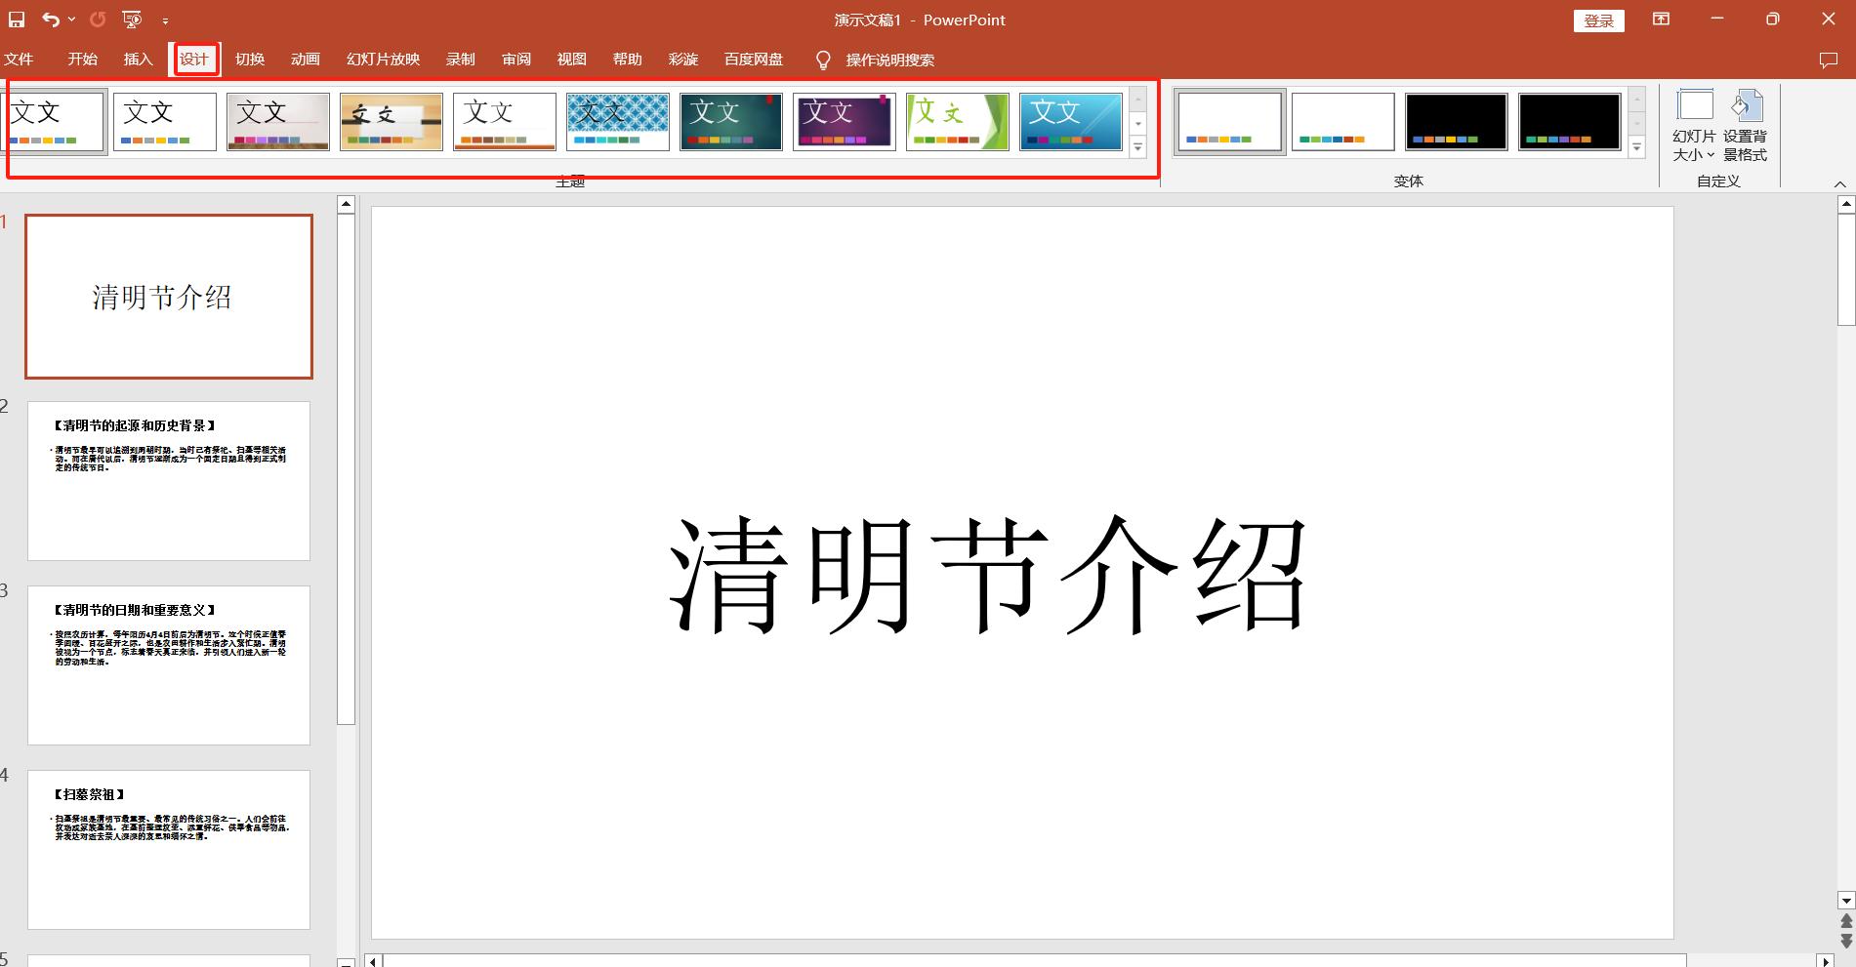Select the black theme variant
This screenshot has width=1856, height=967.
(x=1455, y=121)
